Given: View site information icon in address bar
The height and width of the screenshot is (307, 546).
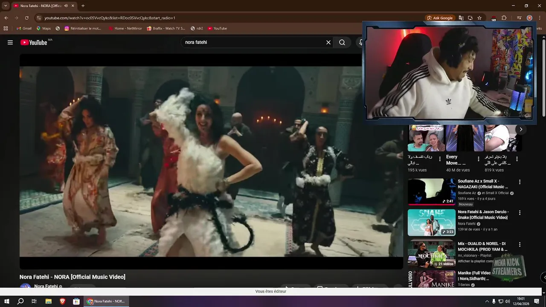Looking at the screenshot, I should coord(39,18).
